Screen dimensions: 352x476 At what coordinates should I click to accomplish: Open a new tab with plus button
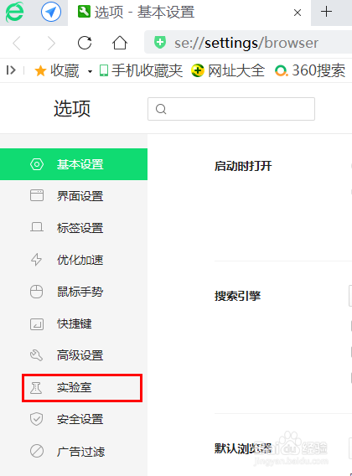[x=327, y=12]
